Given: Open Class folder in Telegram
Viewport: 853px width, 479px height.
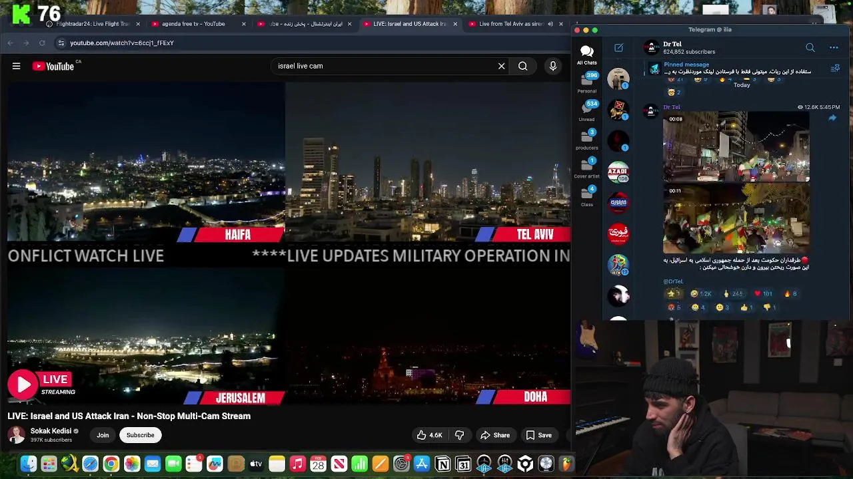Looking at the screenshot, I should tap(586, 196).
